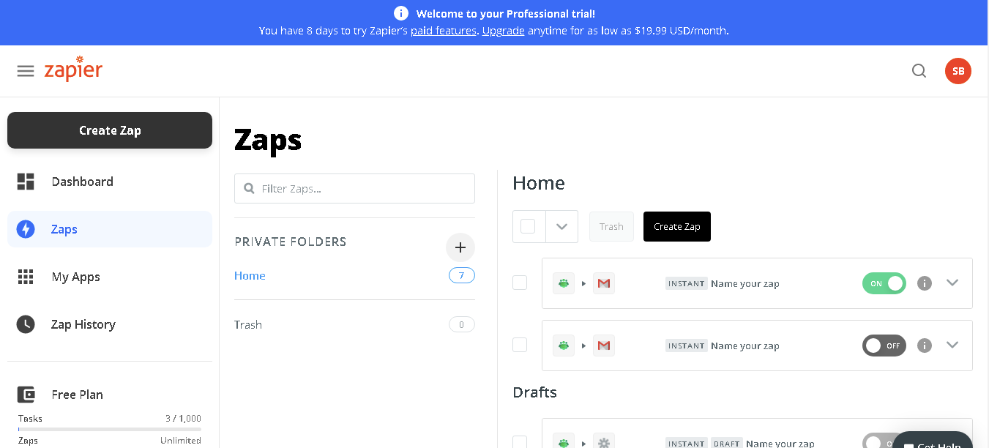The width and height of the screenshot is (989, 448).
Task: Show info for the second zap
Action: [925, 346]
